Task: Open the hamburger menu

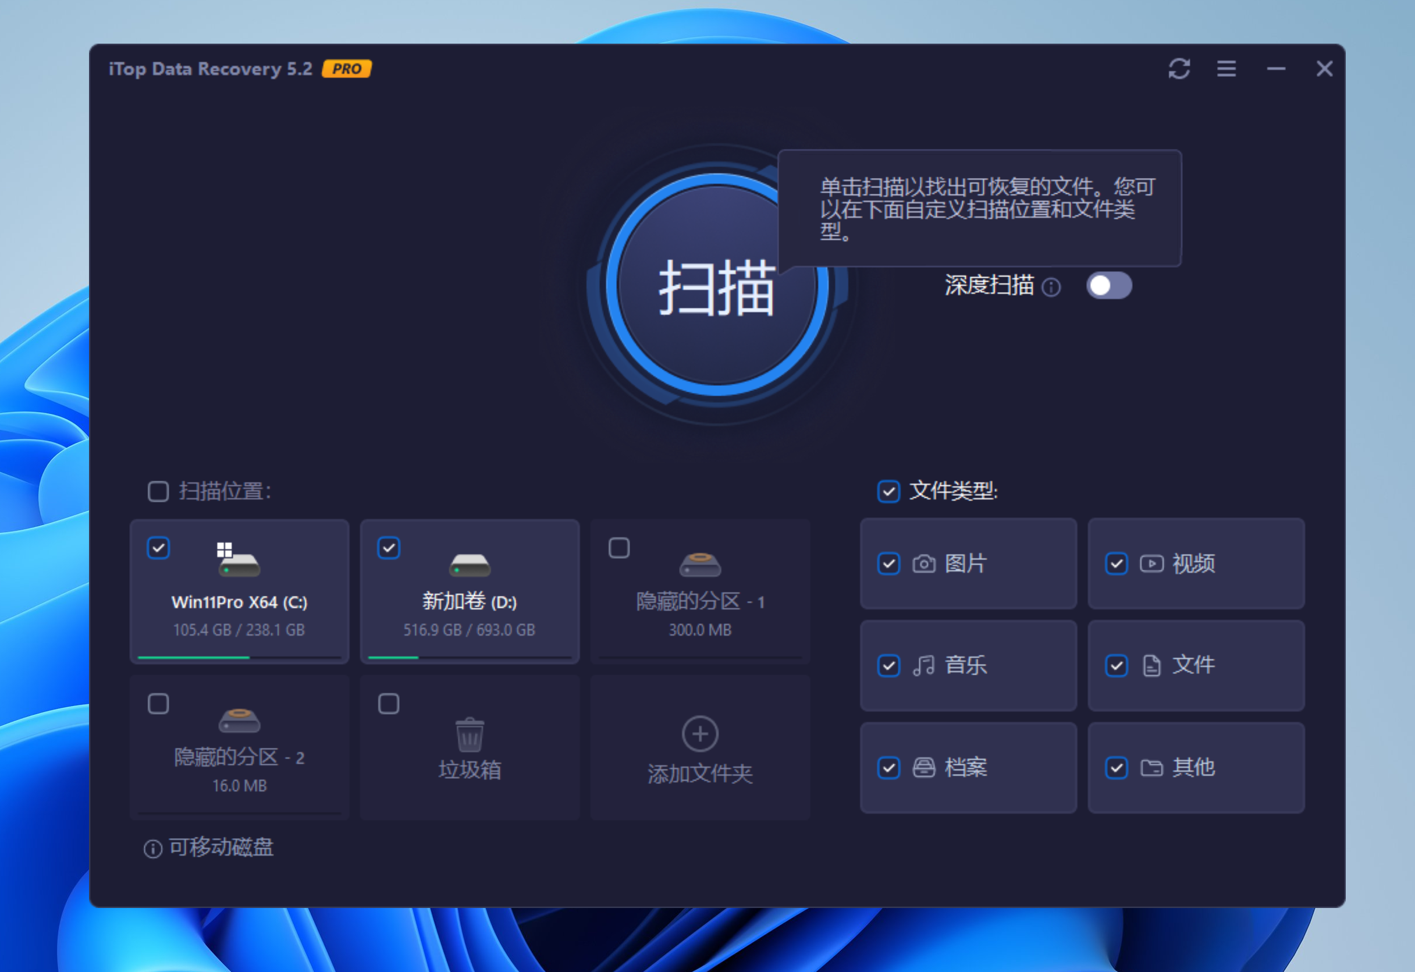Action: point(1226,69)
